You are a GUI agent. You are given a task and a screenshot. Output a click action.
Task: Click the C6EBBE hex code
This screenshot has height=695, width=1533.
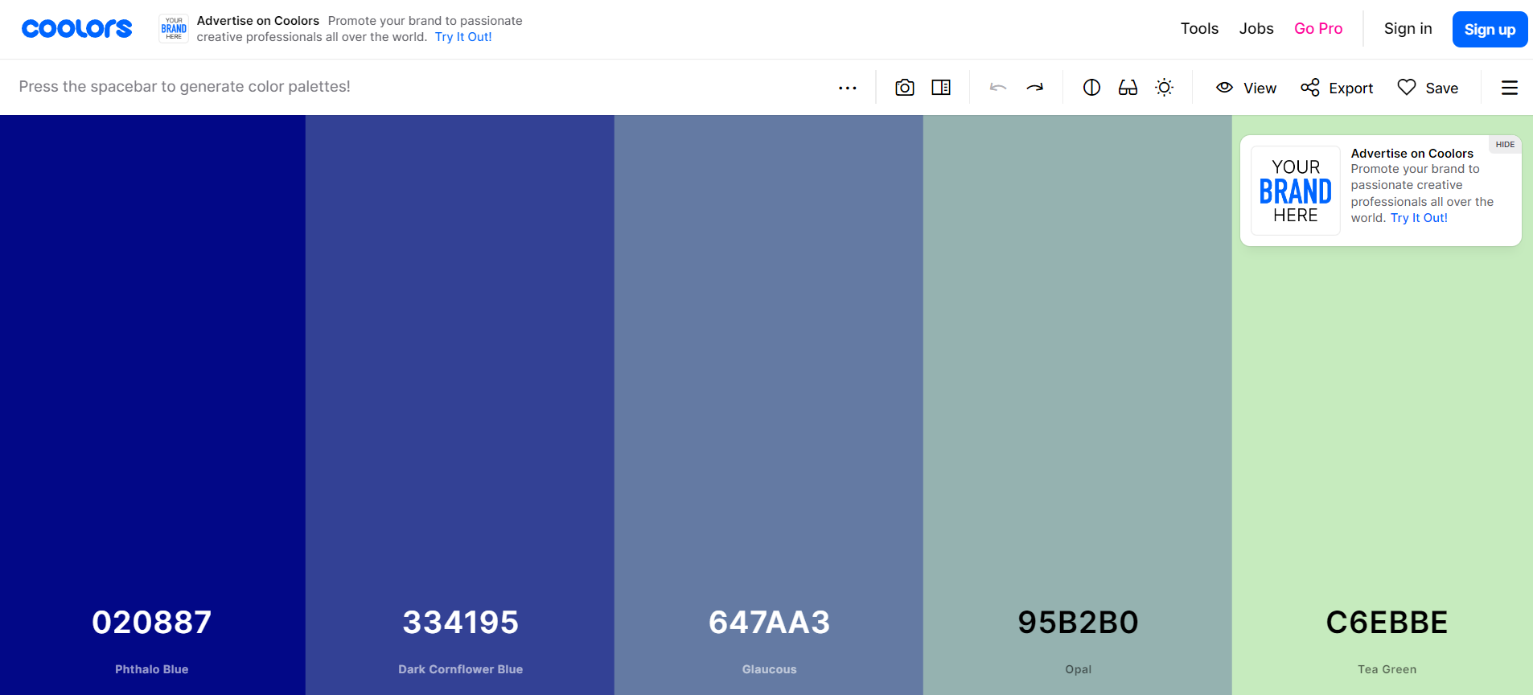[1387, 623]
